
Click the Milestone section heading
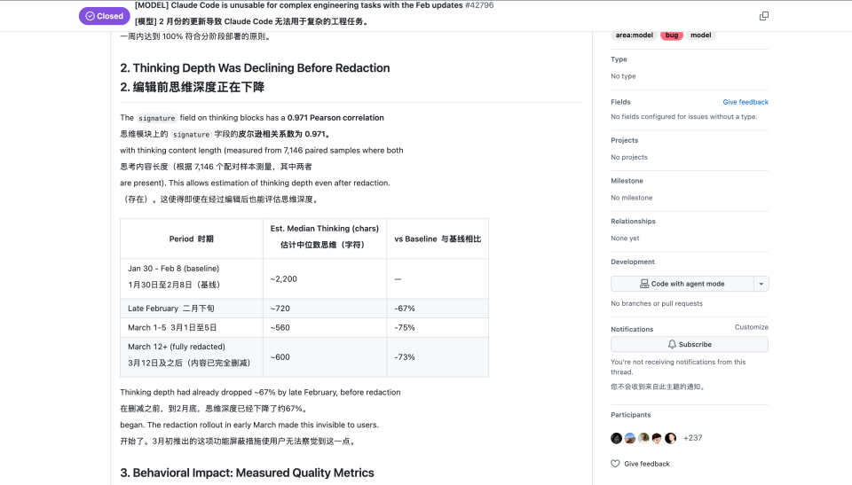[x=627, y=181]
